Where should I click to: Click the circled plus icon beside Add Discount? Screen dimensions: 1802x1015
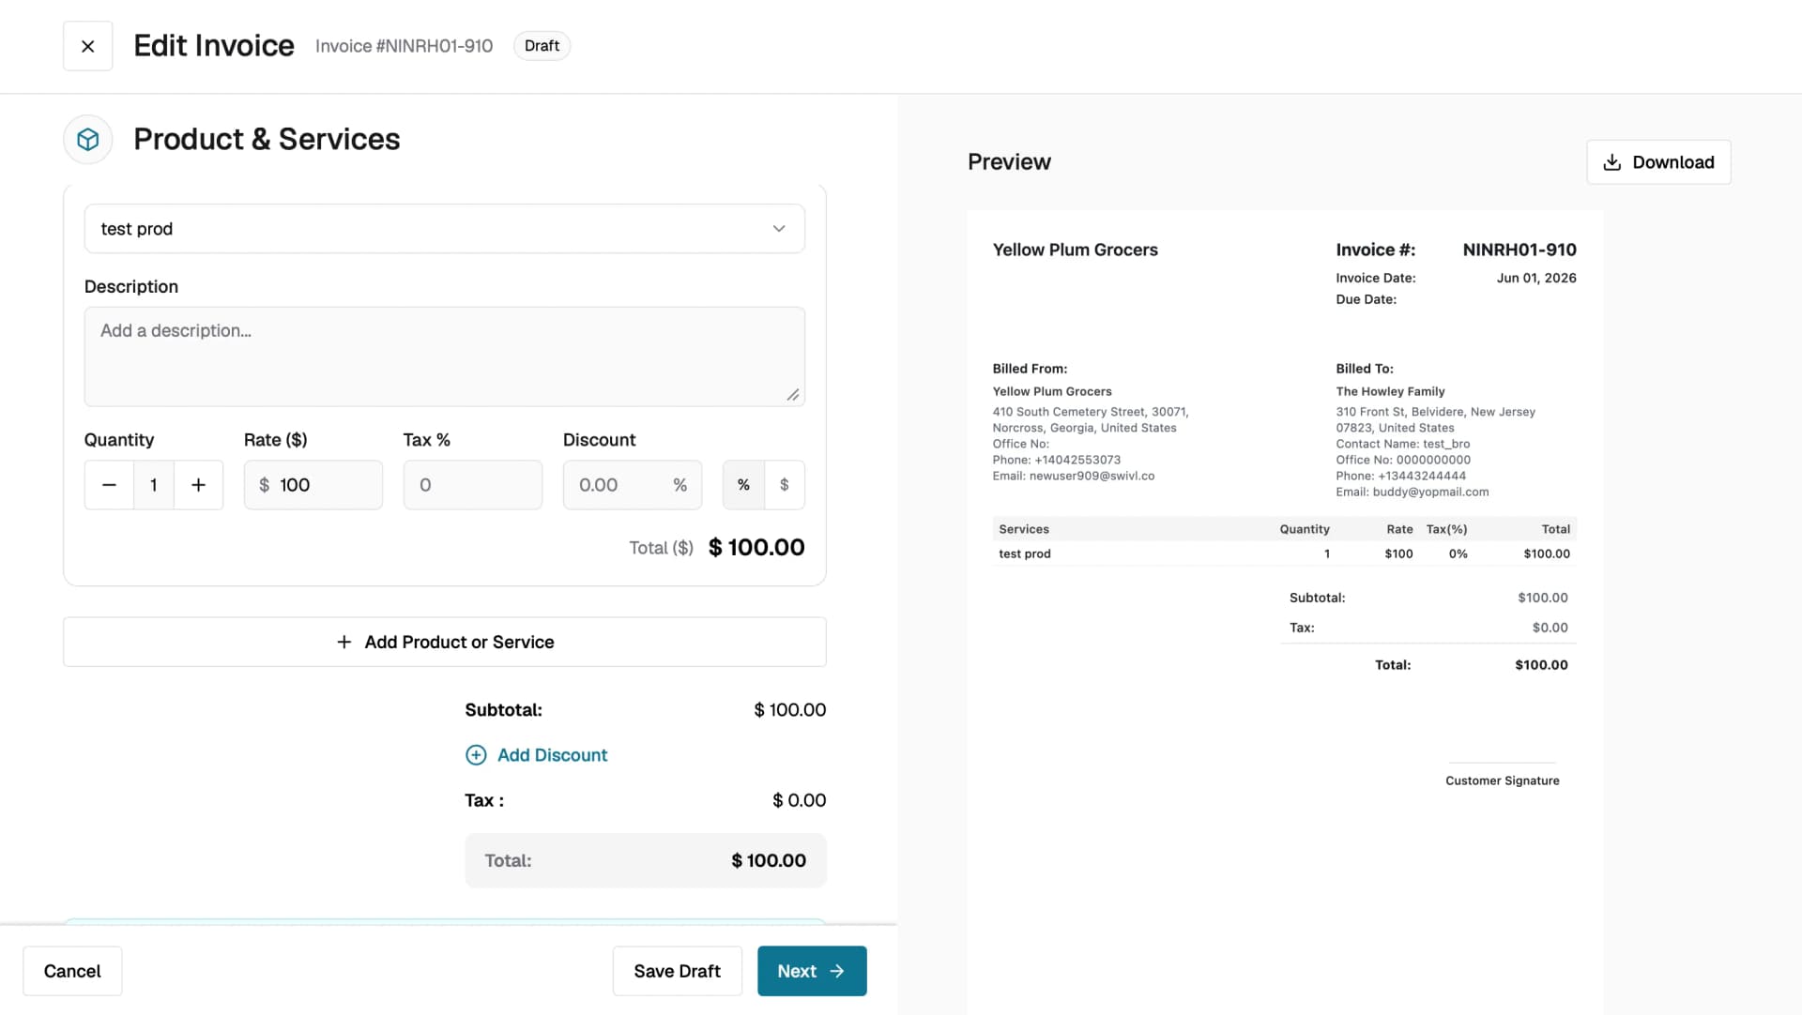tap(476, 755)
